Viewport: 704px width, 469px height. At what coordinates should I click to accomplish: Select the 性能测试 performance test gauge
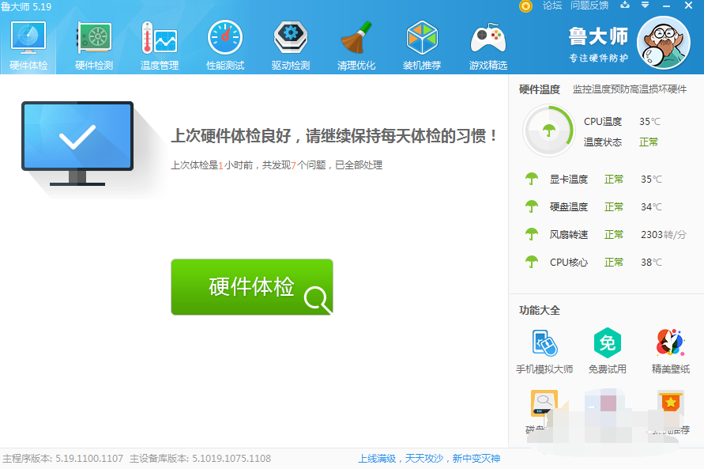point(225,46)
